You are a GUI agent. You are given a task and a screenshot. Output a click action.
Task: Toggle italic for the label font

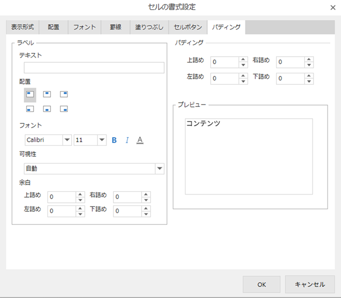pos(127,140)
